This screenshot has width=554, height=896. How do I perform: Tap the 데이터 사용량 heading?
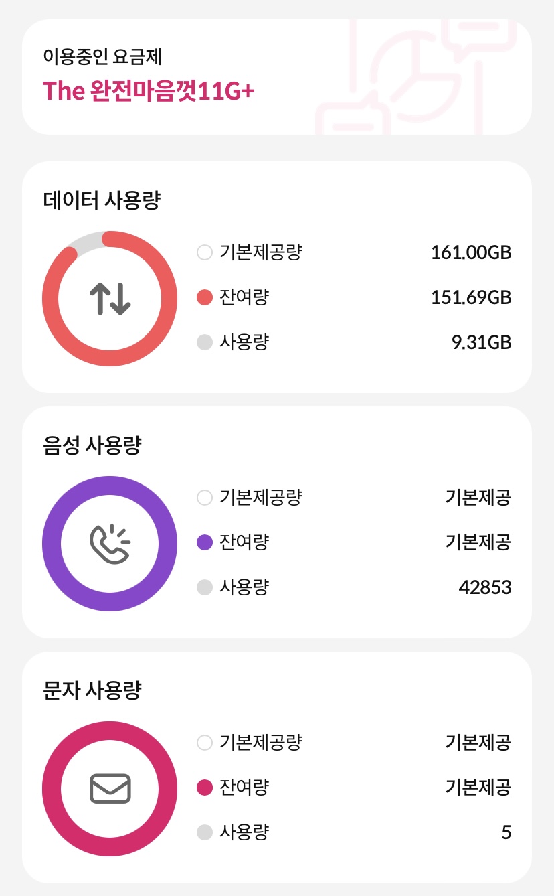click(102, 200)
